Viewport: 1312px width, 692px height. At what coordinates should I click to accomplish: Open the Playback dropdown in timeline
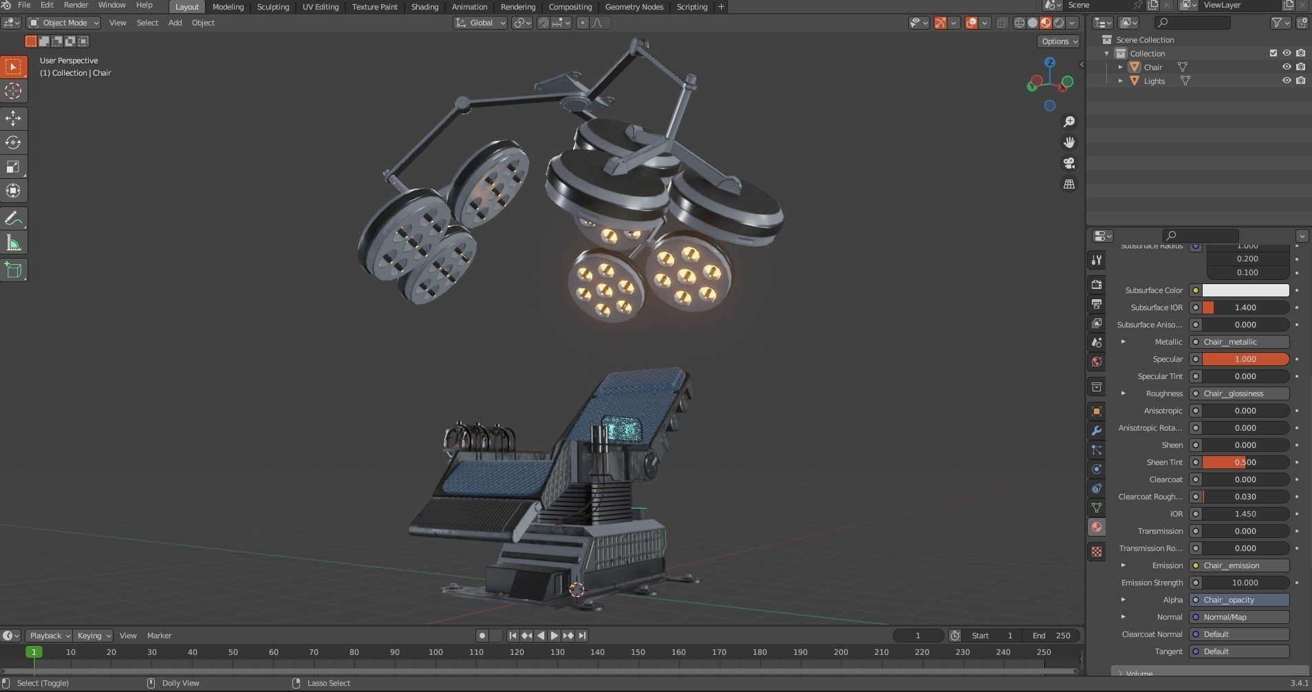point(50,636)
